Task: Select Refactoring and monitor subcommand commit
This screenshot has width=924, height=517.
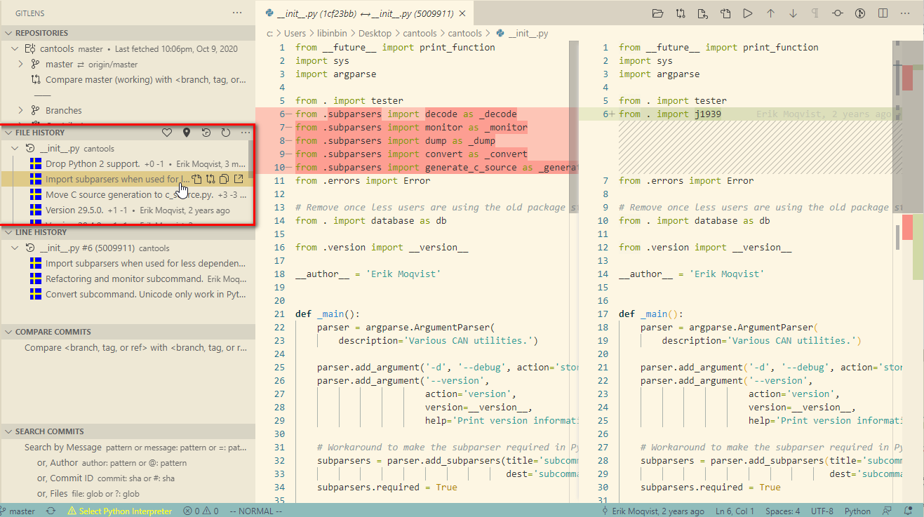Action: (128, 279)
